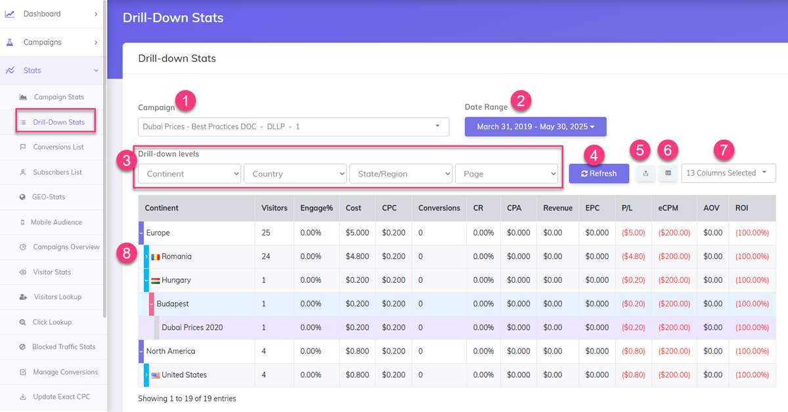Screen dimensions: 788x412
Task: Click the Click Lookup search icon
Action: click(x=23, y=322)
